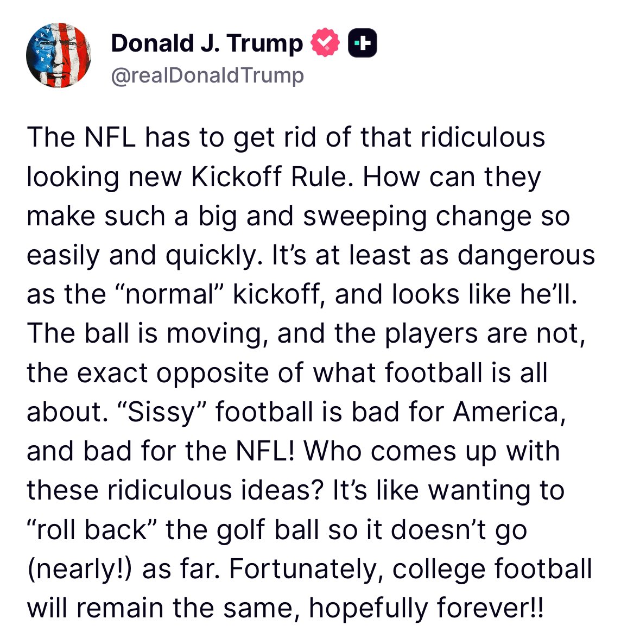
Task: Open the flag-painted profile avatar
Action: (x=59, y=55)
